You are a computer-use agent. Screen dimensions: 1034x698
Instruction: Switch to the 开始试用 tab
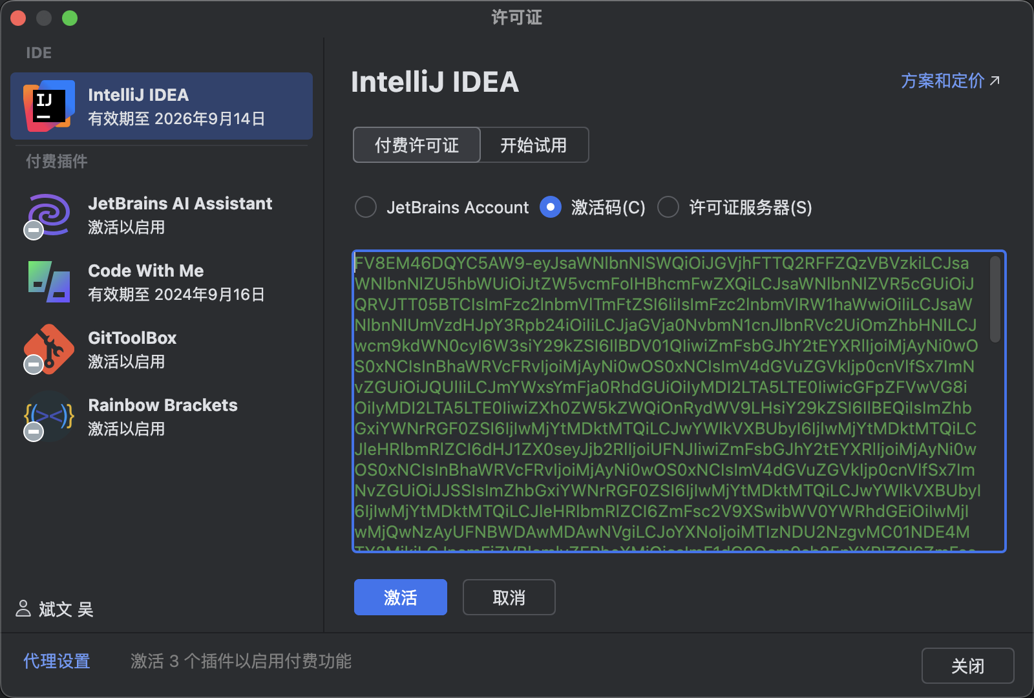(x=534, y=145)
